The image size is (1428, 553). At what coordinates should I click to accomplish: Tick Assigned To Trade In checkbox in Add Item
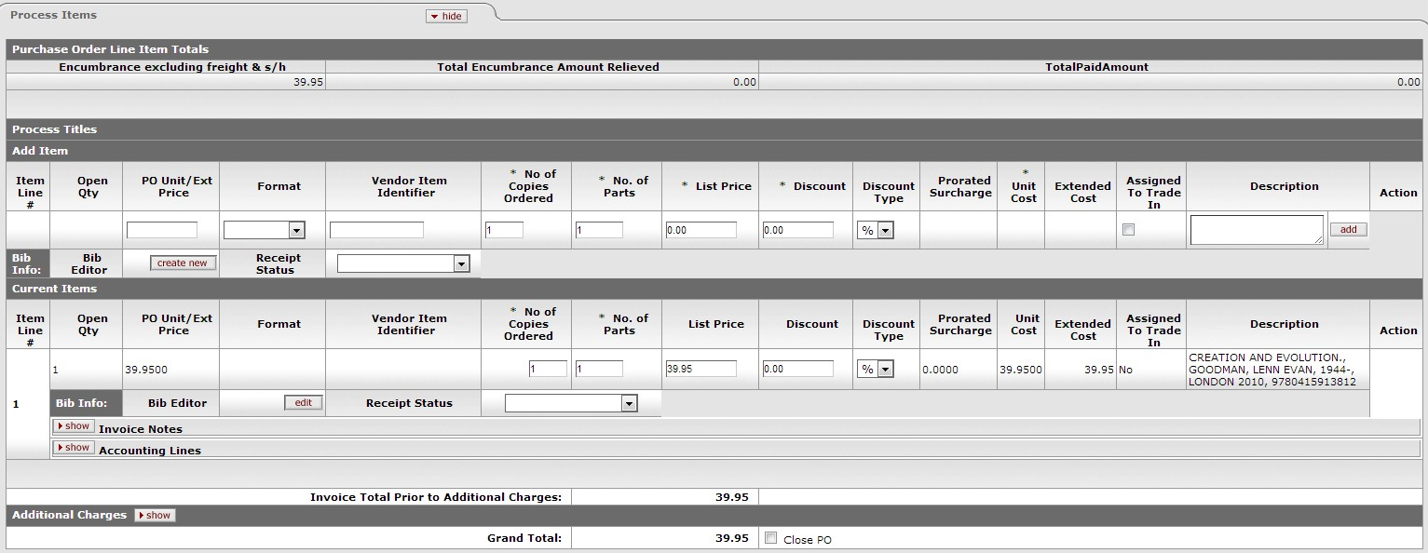click(x=1128, y=230)
